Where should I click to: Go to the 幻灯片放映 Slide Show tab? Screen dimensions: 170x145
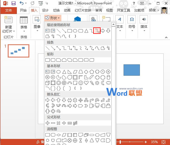click(x=83, y=10)
